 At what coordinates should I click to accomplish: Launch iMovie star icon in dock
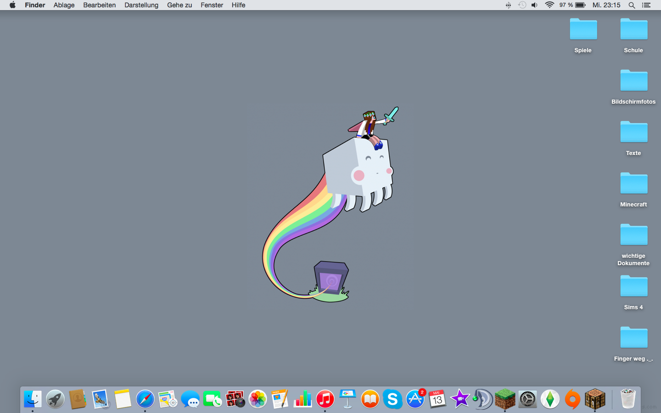[x=460, y=399]
